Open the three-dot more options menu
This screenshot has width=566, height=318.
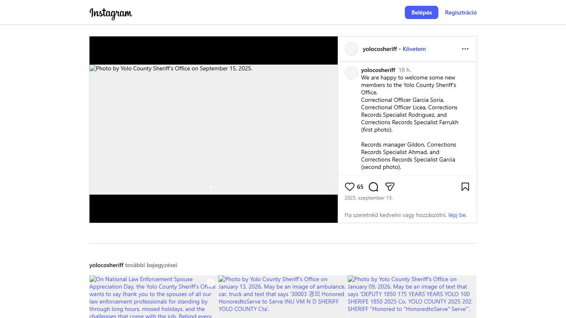[x=465, y=49]
